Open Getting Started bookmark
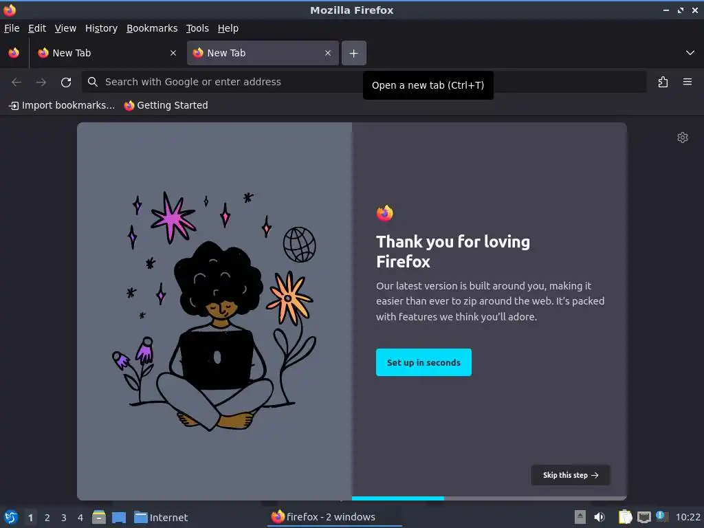The image size is (704, 528). pyautogui.click(x=166, y=105)
